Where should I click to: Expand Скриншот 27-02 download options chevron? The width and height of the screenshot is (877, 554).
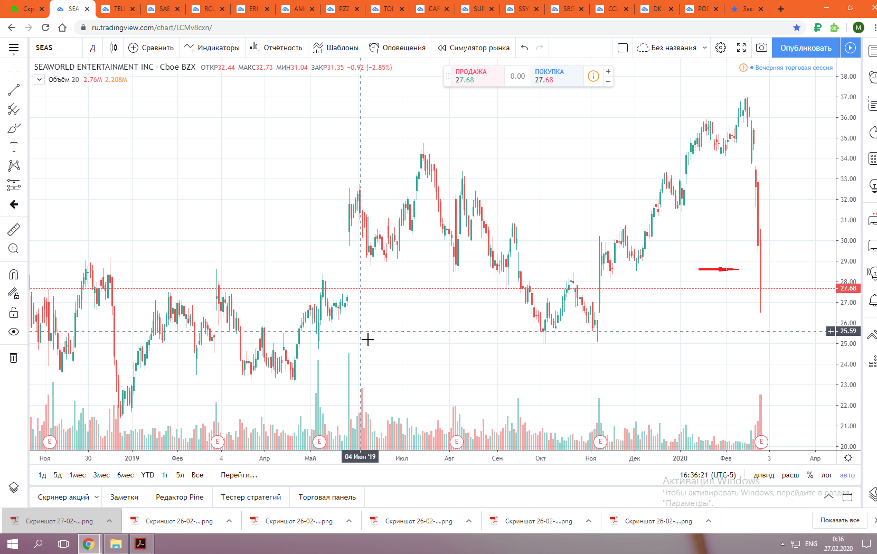[x=109, y=521]
